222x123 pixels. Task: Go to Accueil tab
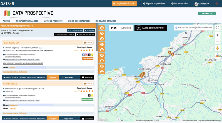6,21
